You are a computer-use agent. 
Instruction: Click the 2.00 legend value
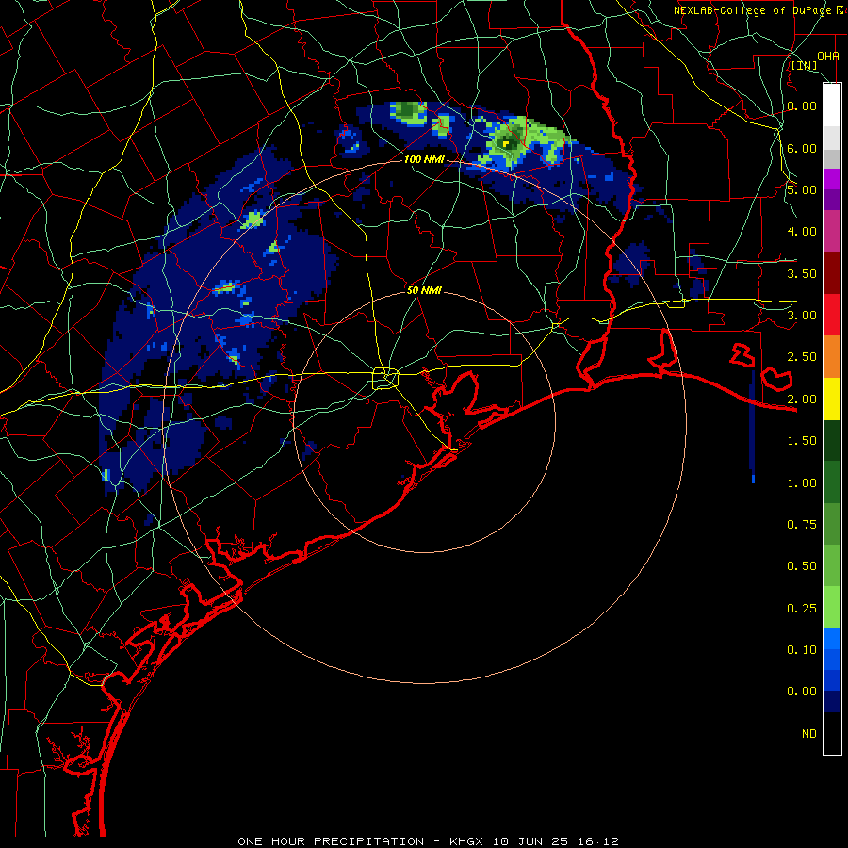(x=802, y=400)
